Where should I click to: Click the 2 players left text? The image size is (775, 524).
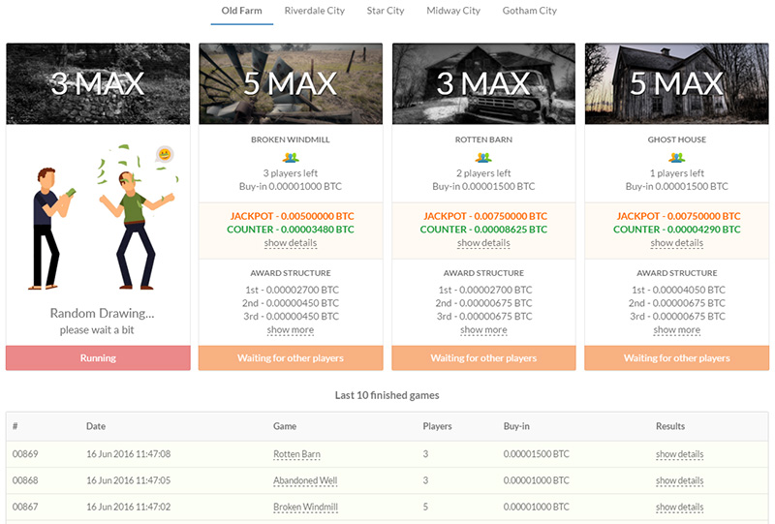click(x=483, y=173)
